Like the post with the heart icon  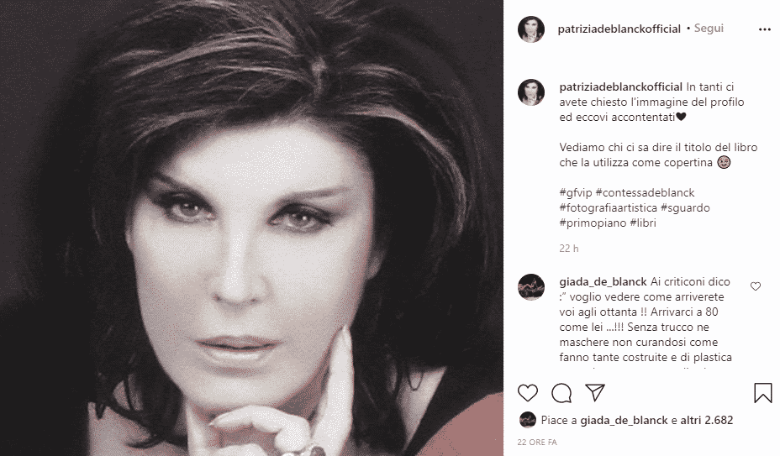527,393
